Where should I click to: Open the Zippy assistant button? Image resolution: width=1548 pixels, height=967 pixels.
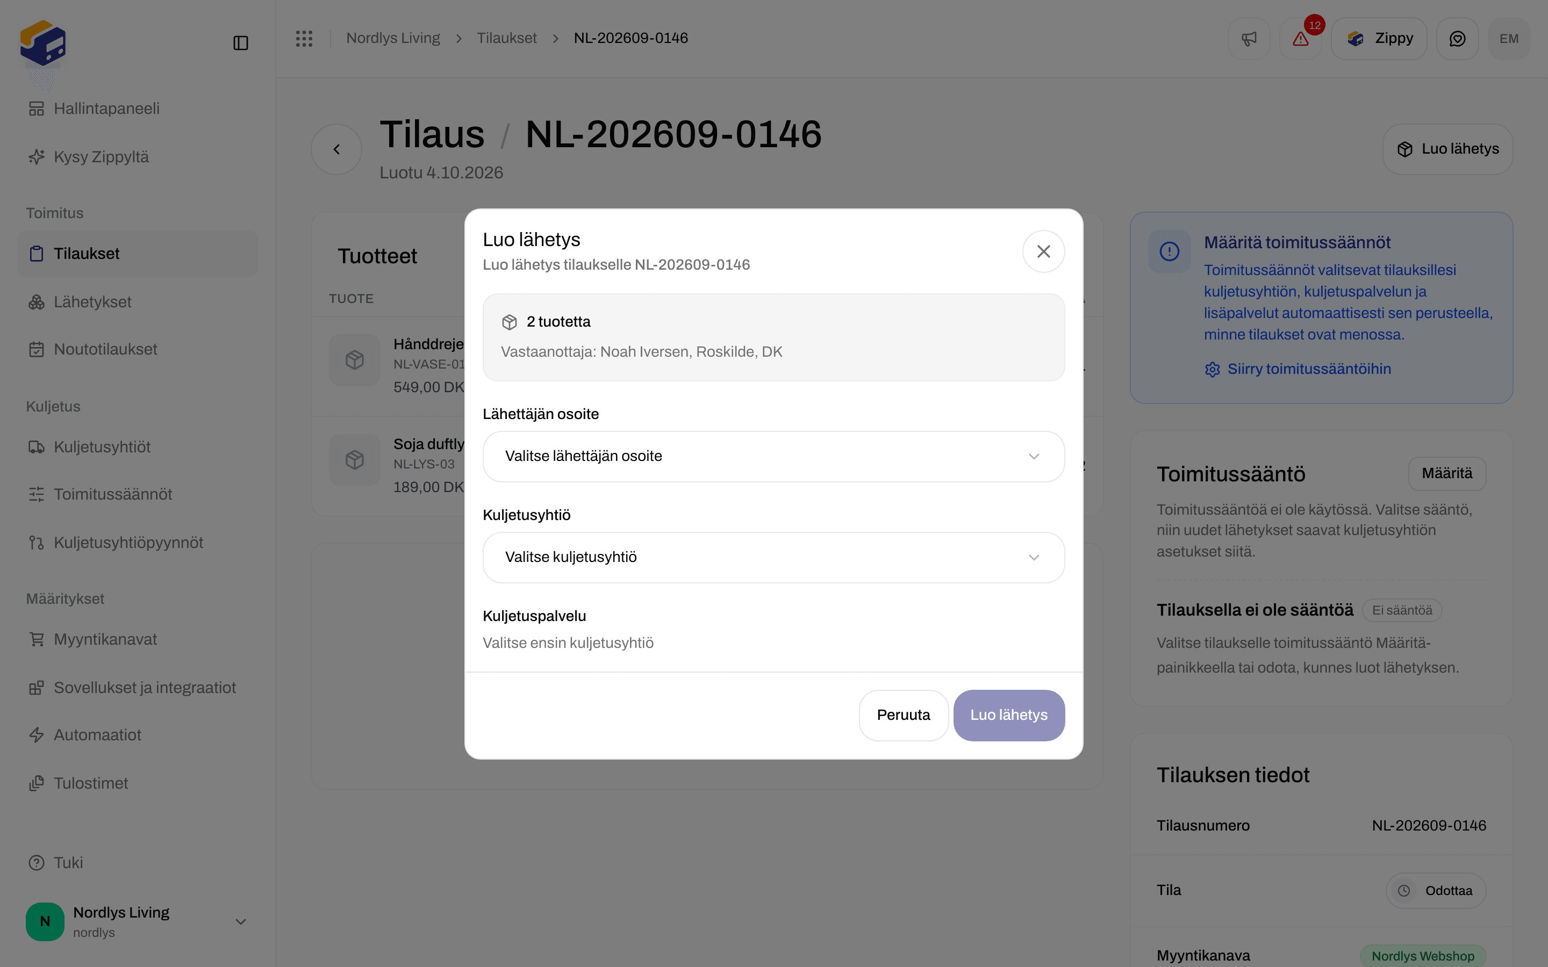(1379, 38)
